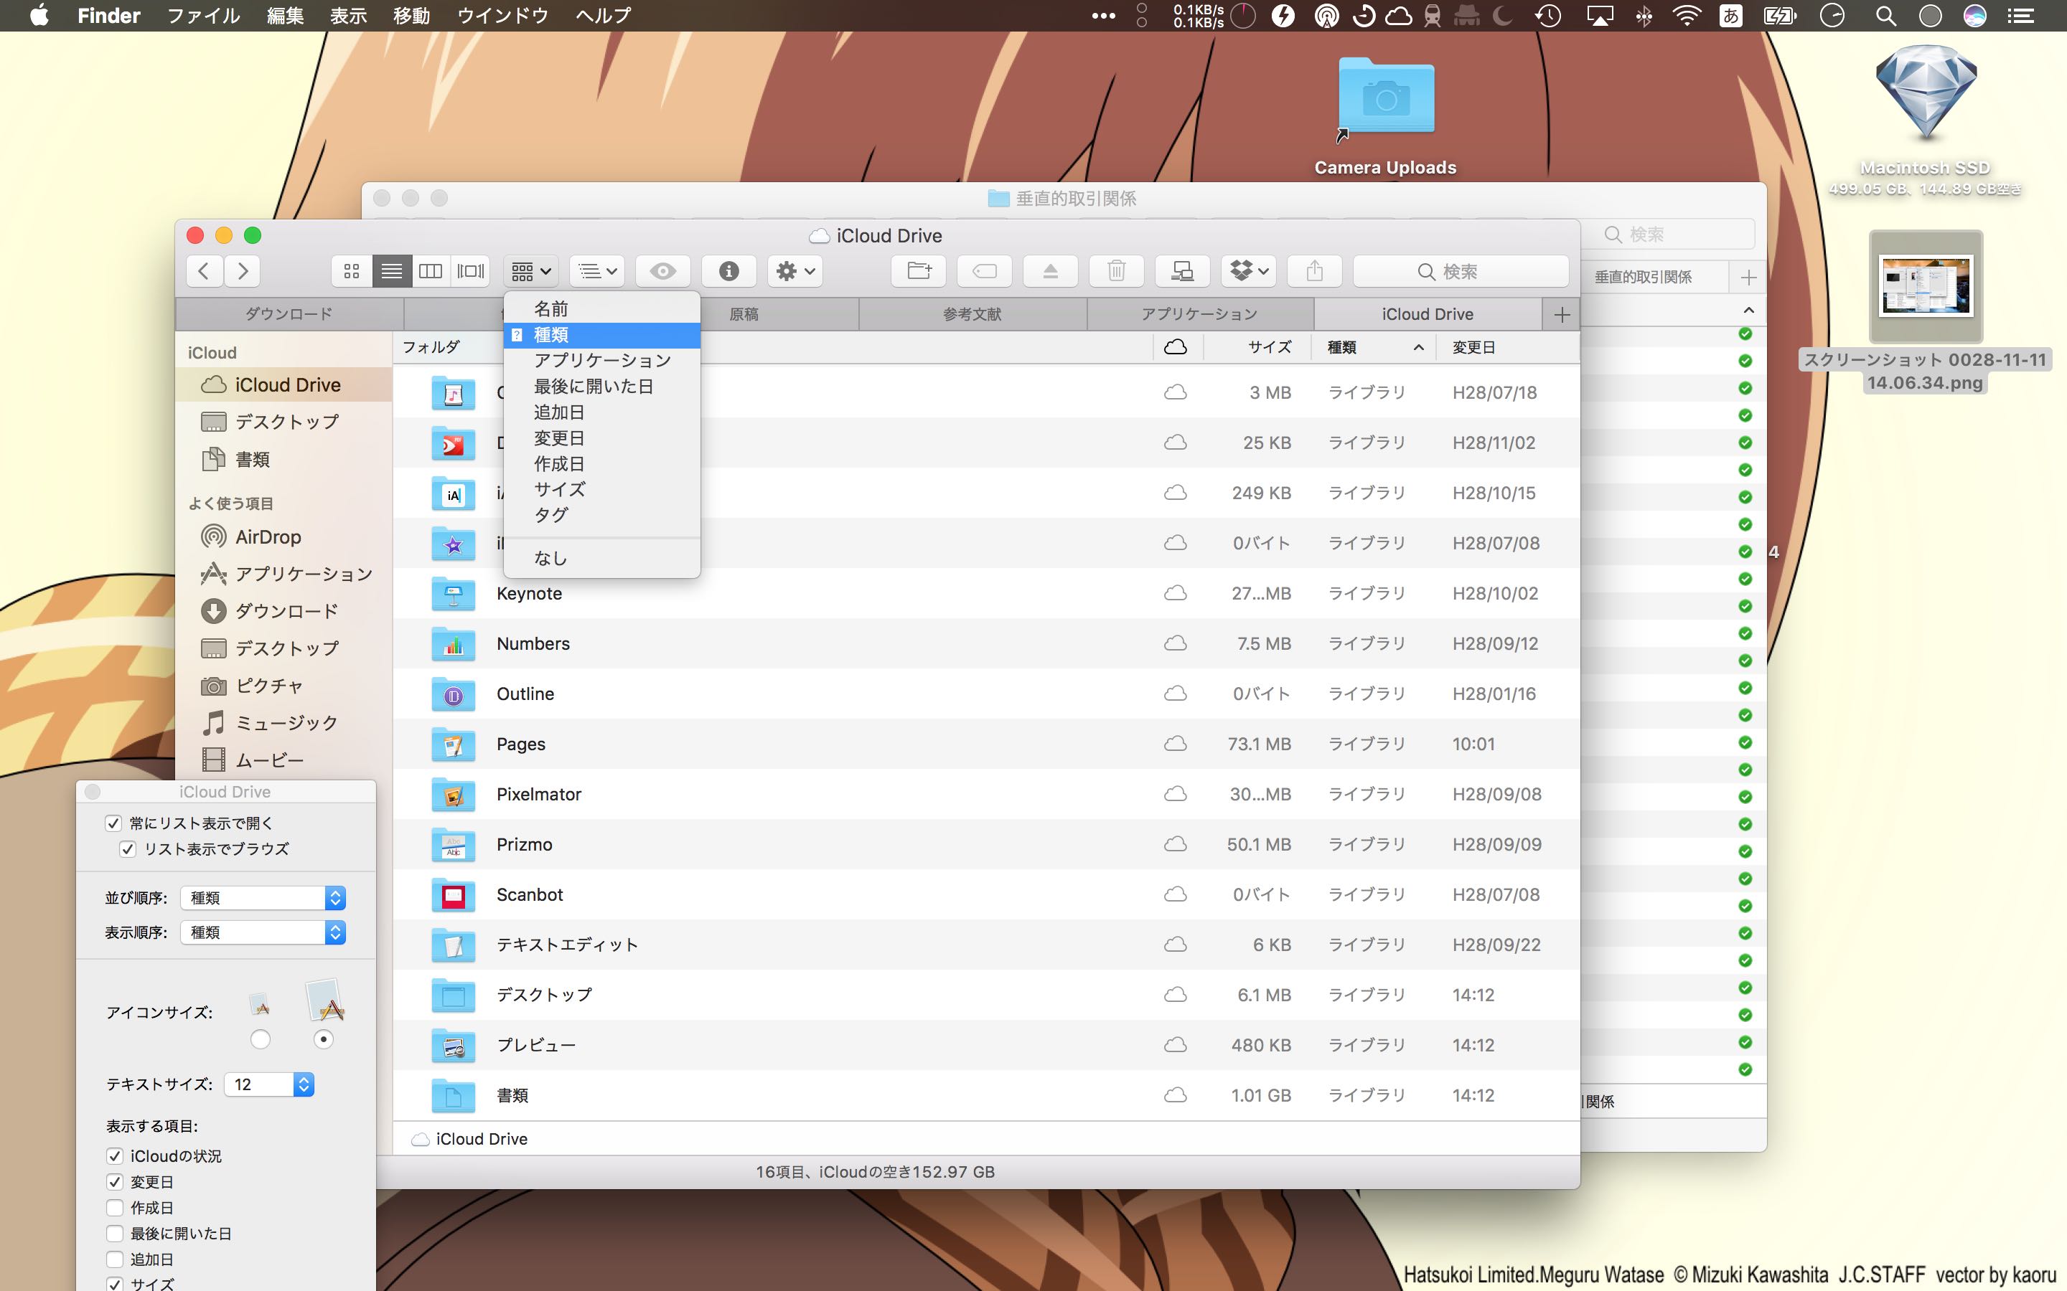The width and height of the screenshot is (2067, 1291).
Task: Toggle 'iCloudの状況' checkbox in panel
Action: (116, 1154)
